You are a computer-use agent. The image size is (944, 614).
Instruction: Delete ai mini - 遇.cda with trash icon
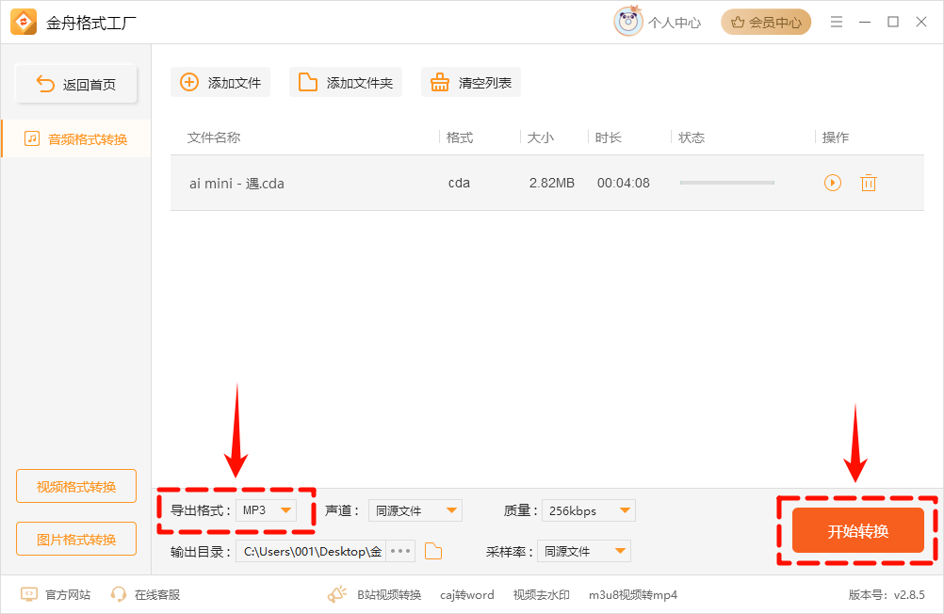pos(868,183)
